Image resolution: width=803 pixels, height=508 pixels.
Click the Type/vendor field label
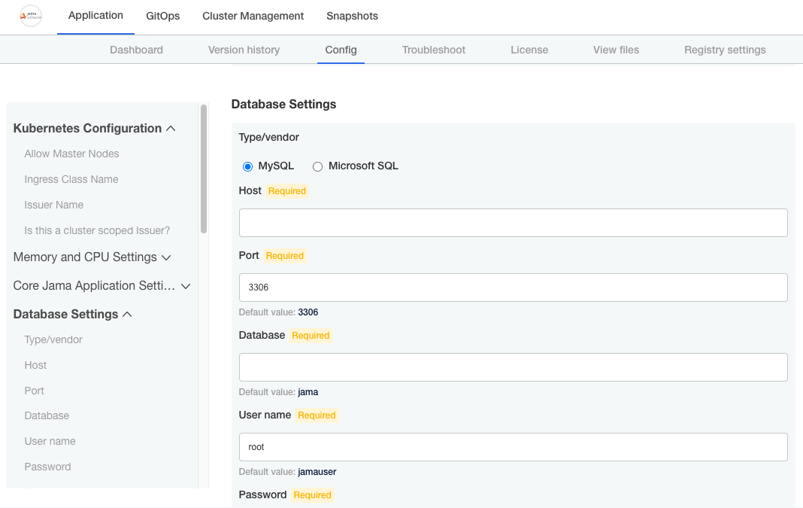tap(269, 138)
